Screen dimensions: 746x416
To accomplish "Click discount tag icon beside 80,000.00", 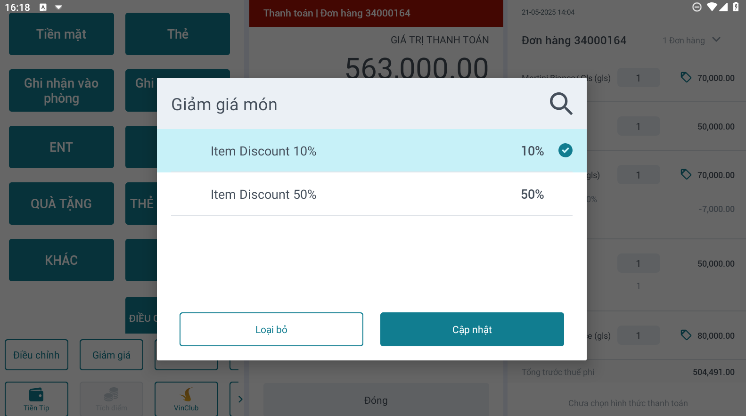I will click(686, 335).
